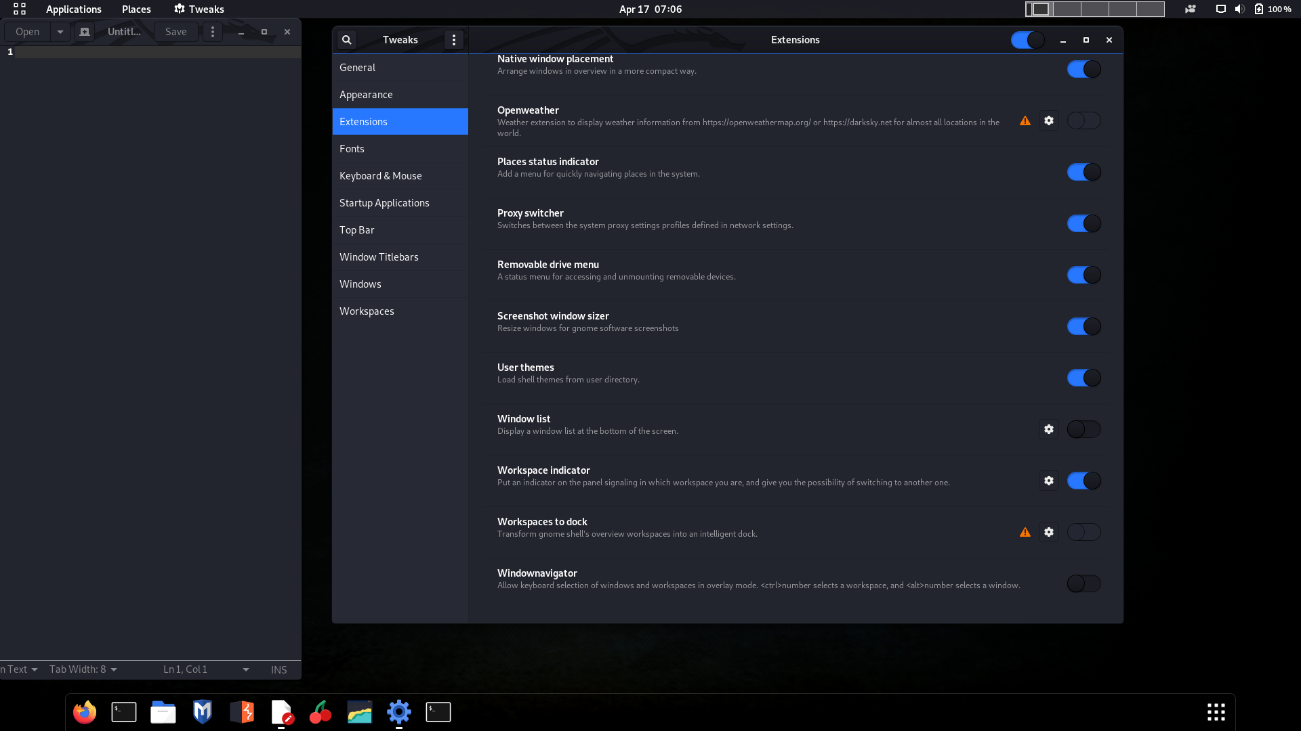Launch Firefox from the dock
Image resolution: width=1301 pixels, height=731 pixels.
click(x=85, y=712)
